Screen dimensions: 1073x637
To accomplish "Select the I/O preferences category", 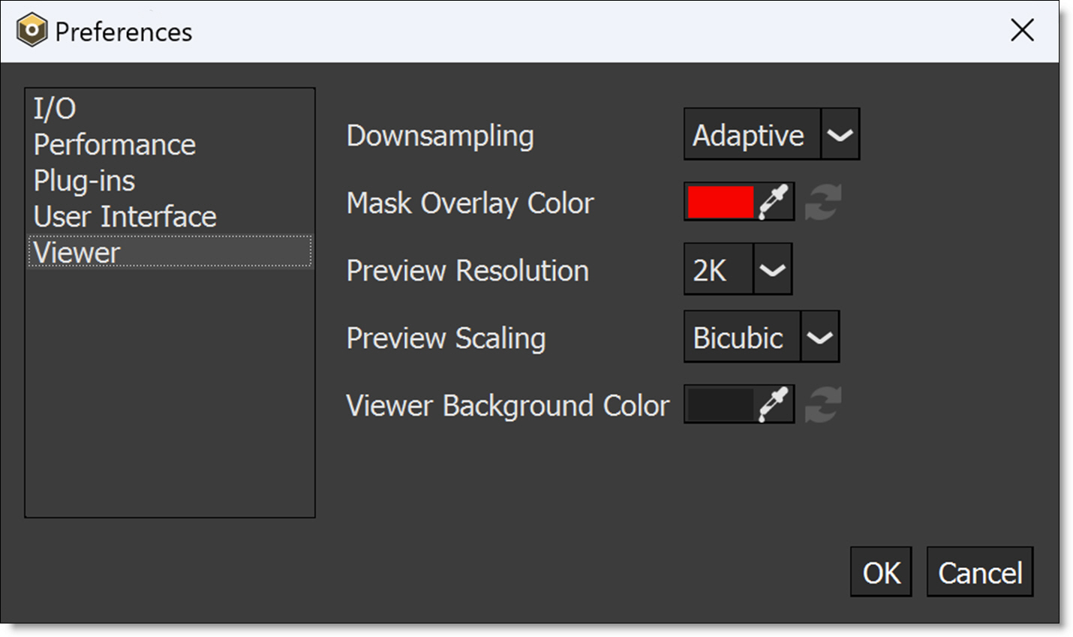I will click(x=55, y=109).
